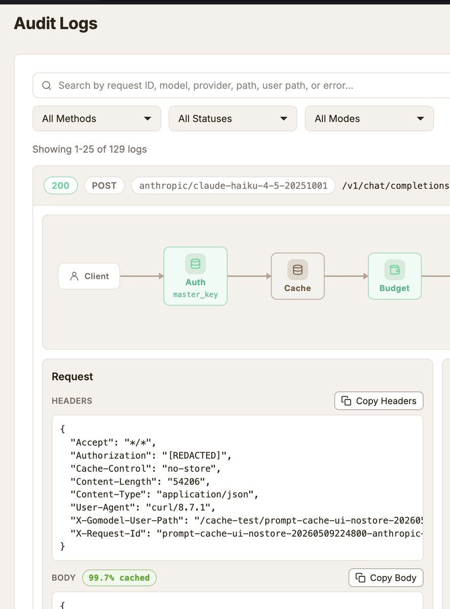Click the Cache database icon
Screen dimensions: 450x609
(297, 270)
